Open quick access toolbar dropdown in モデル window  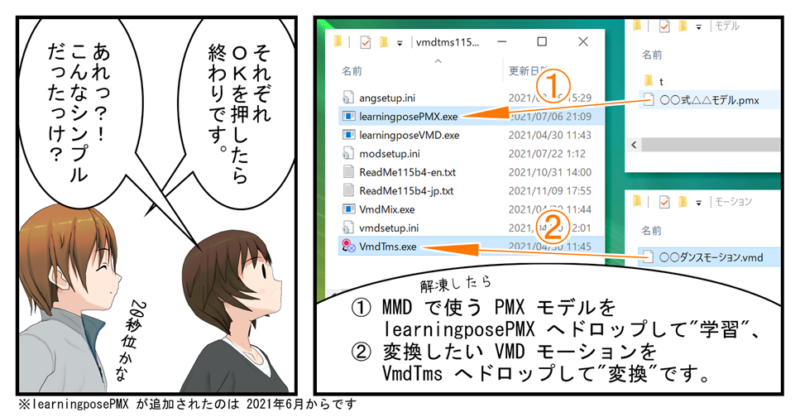tap(698, 27)
